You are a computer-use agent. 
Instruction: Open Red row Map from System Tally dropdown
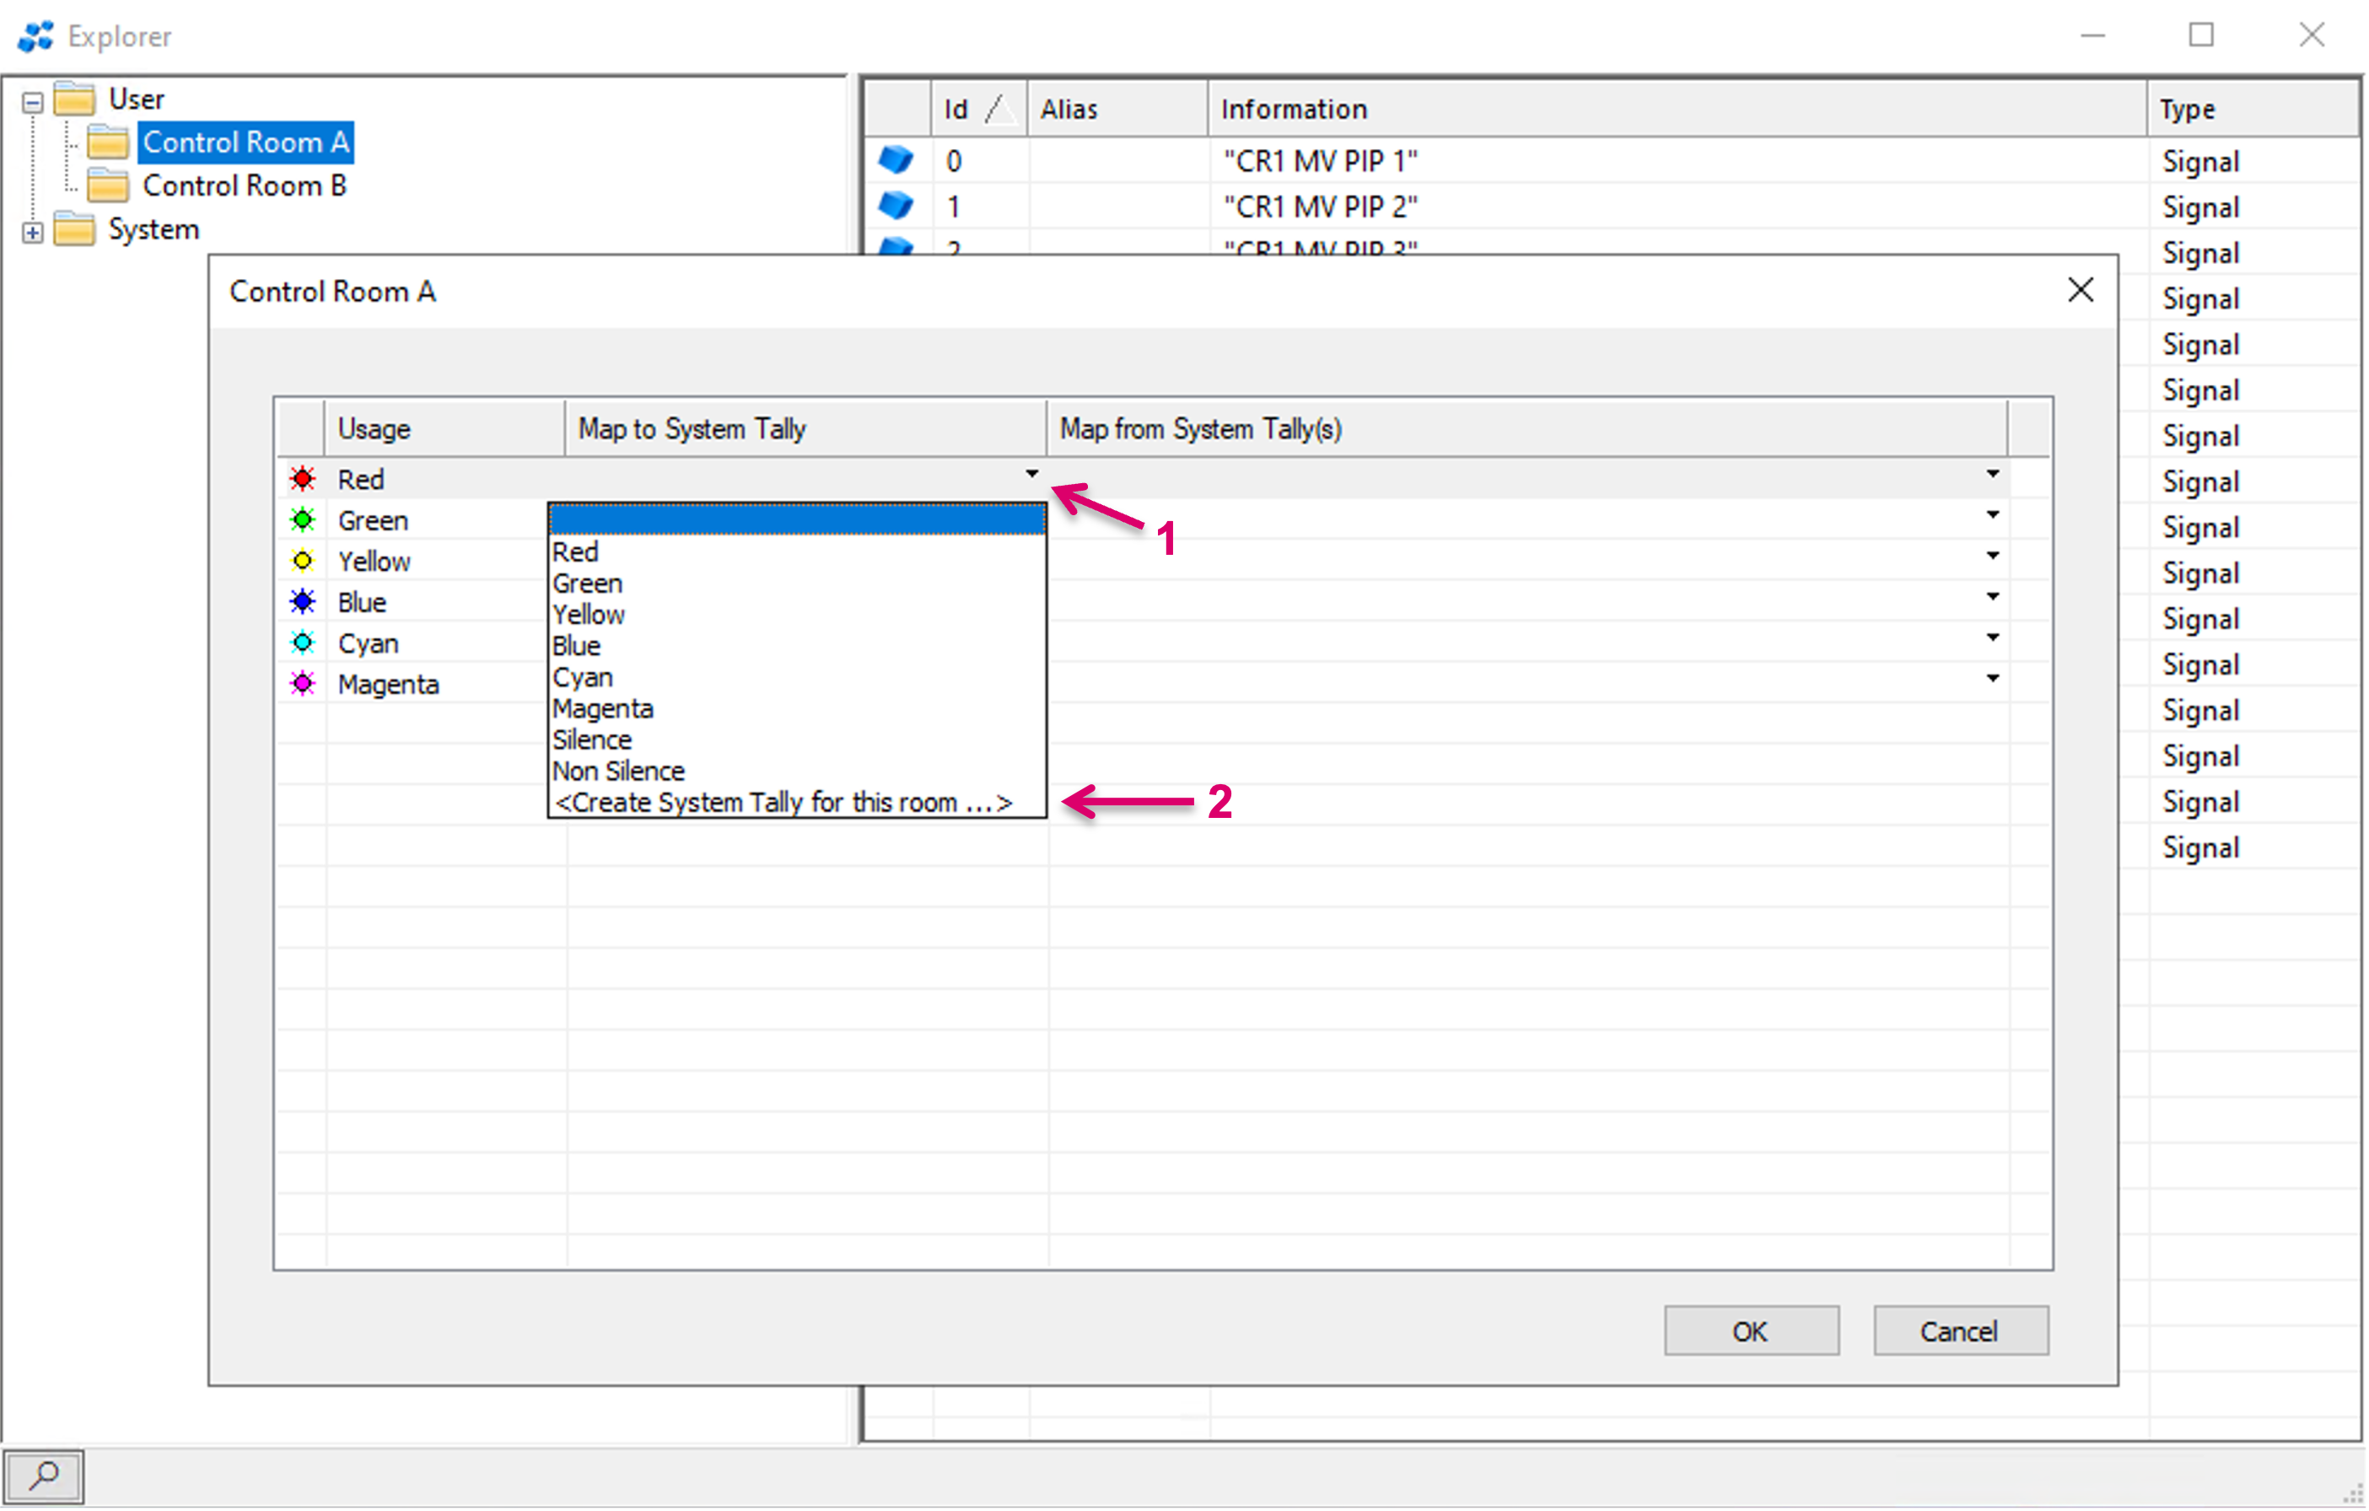1992,474
